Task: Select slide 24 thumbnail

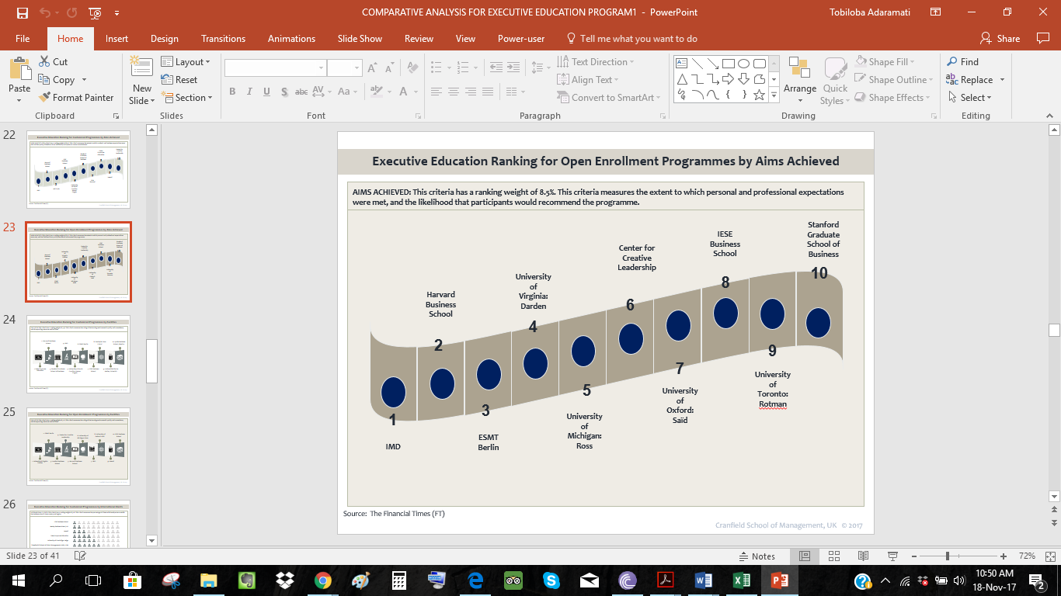Action: click(78, 354)
